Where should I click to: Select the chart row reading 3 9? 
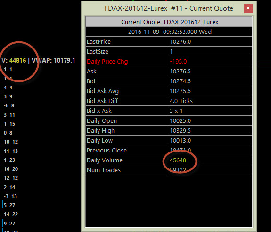point(8,96)
